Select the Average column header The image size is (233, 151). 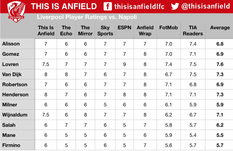tap(220, 28)
